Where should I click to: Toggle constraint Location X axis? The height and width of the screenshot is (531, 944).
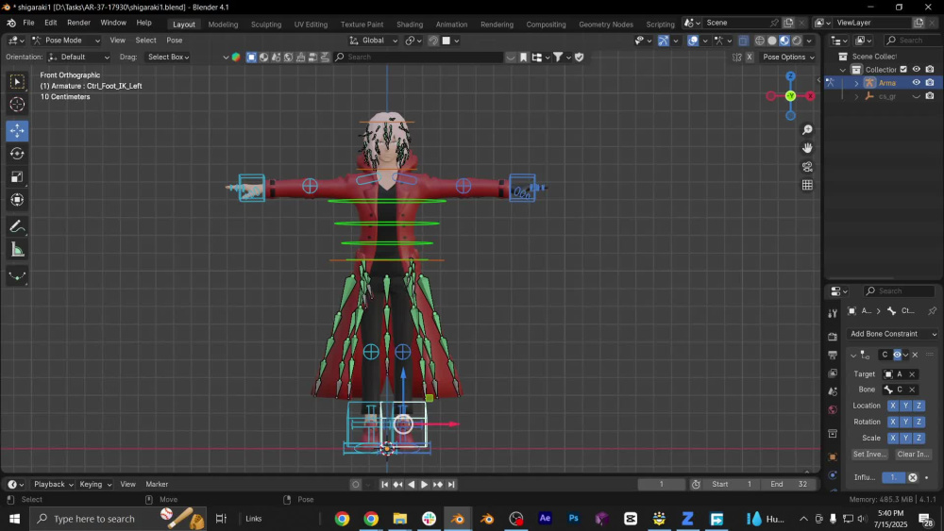pos(893,406)
